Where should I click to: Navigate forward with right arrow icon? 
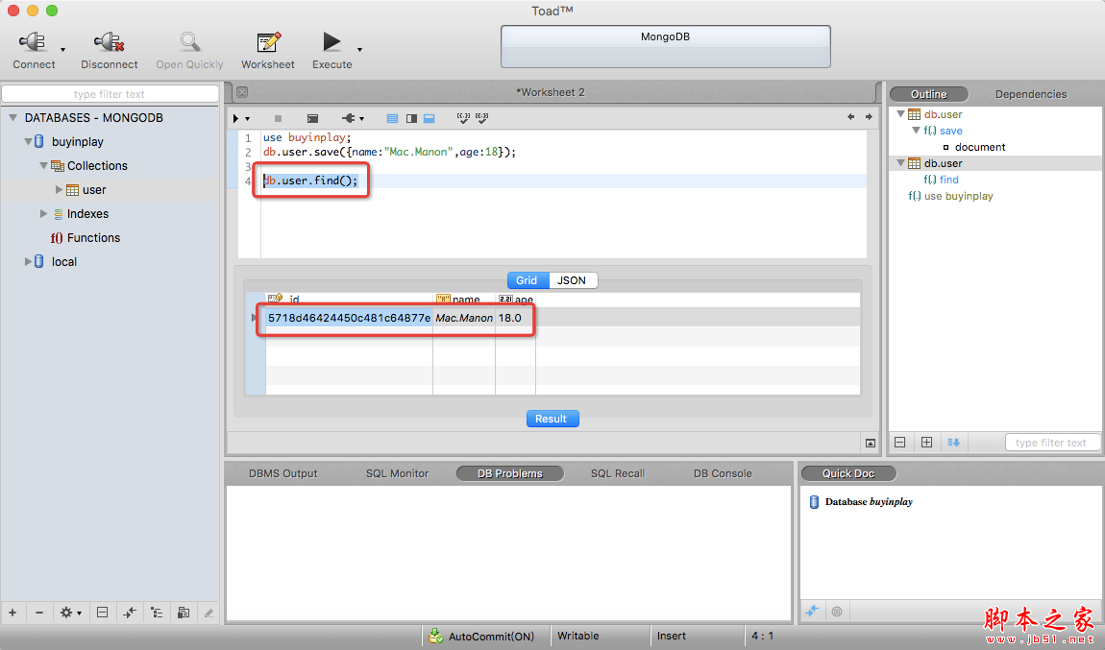tap(869, 117)
